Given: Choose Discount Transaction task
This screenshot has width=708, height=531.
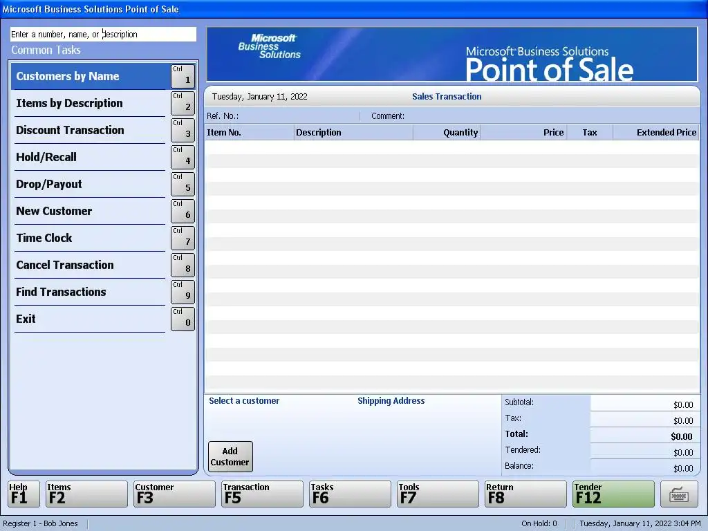Looking at the screenshot, I should pos(90,130).
